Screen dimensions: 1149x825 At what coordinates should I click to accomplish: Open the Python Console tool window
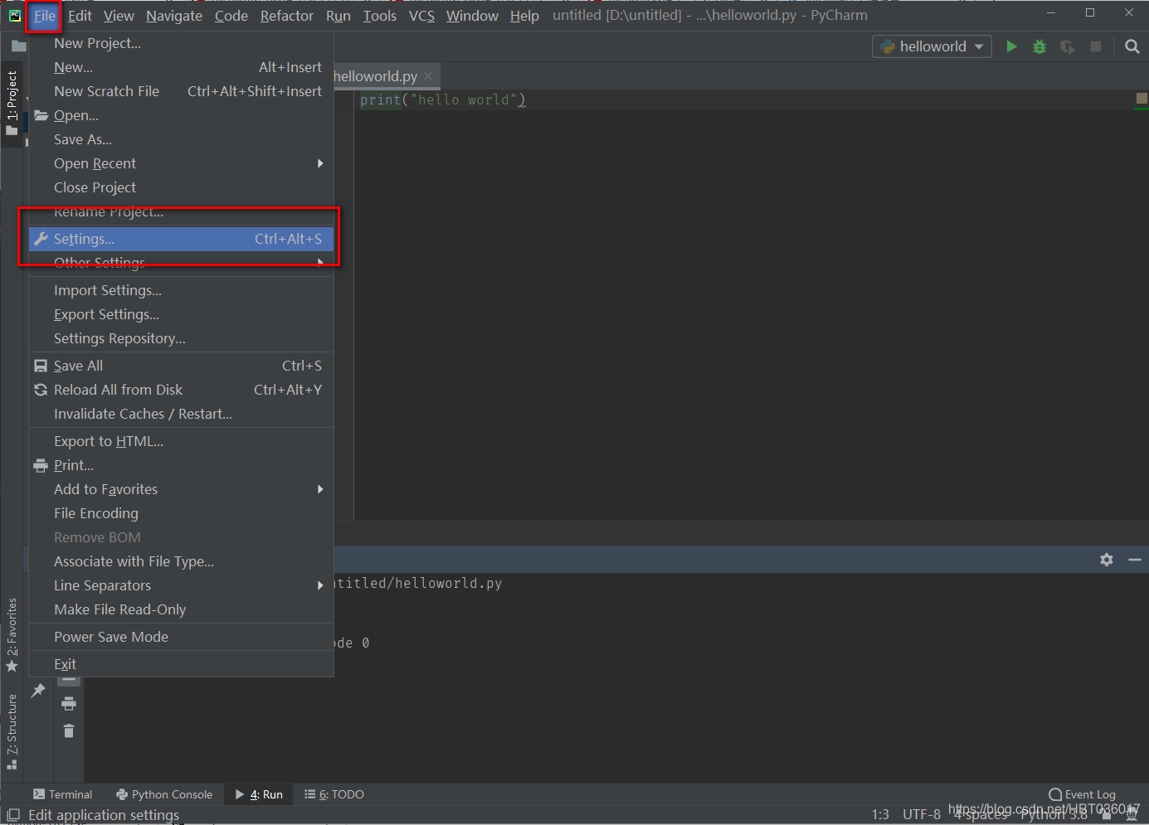[164, 794]
